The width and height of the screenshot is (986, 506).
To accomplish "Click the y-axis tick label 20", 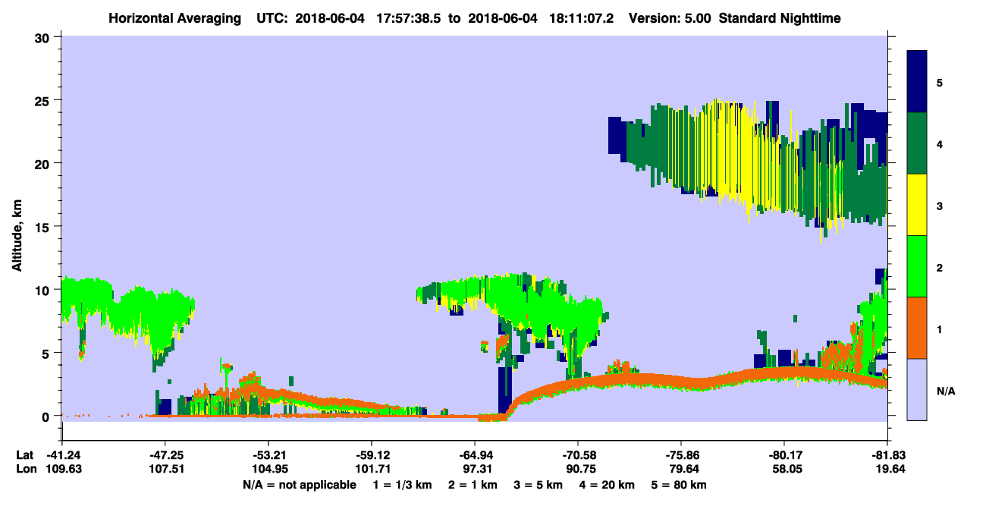I will pos(43,163).
